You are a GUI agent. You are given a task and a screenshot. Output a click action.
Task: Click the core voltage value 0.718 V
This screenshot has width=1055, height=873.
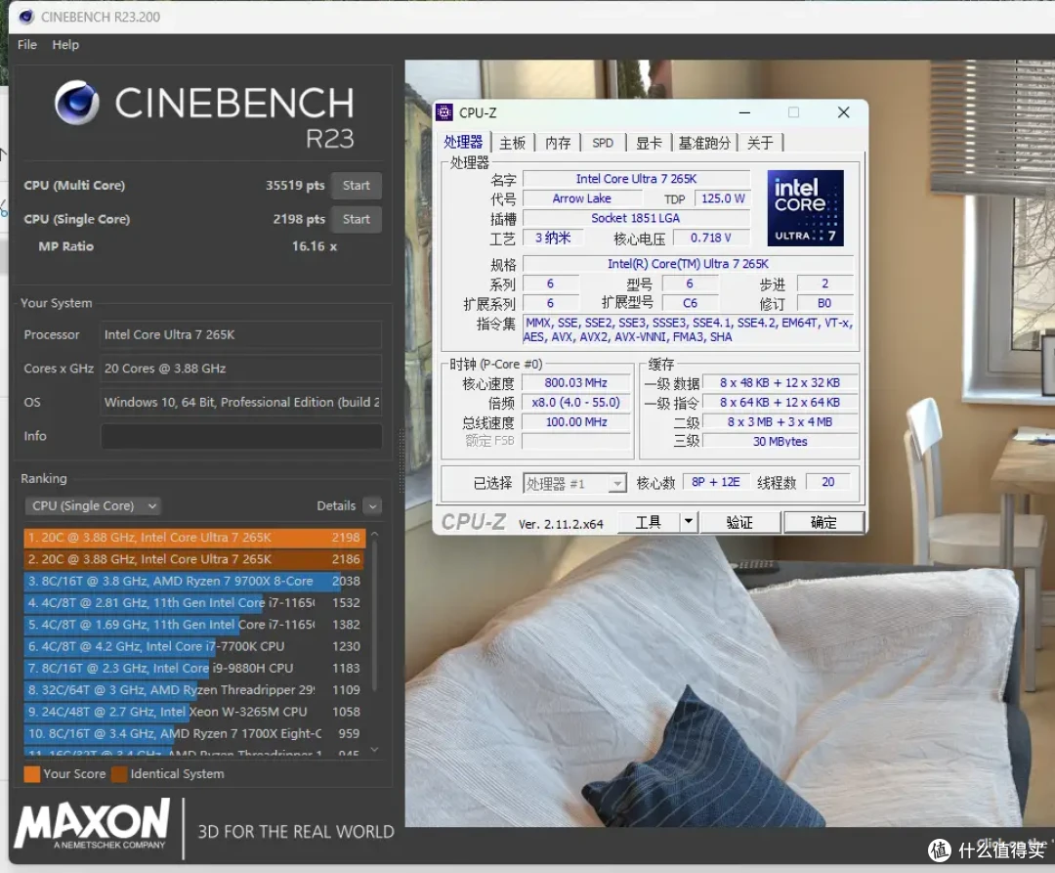tap(710, 238)
